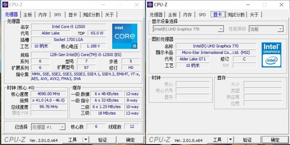Click 验证 button in right window
This screenshot has width=290, height=145.
248,140
